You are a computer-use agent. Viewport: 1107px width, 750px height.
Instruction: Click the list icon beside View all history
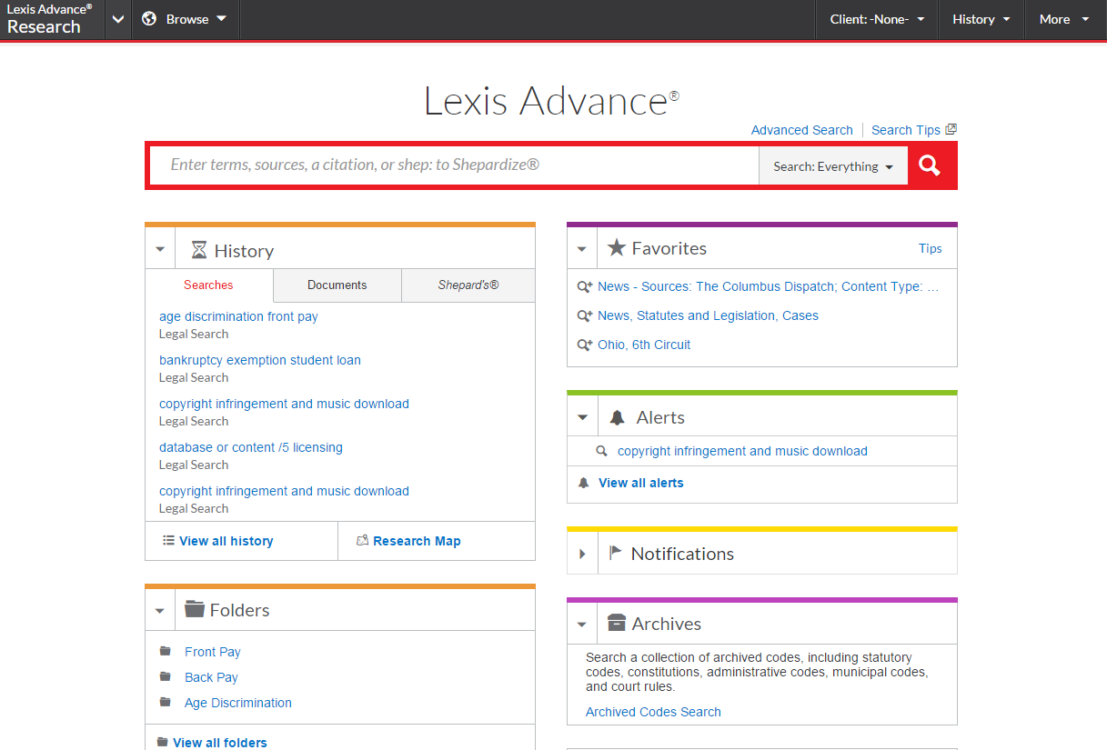(x=168, y=540)
